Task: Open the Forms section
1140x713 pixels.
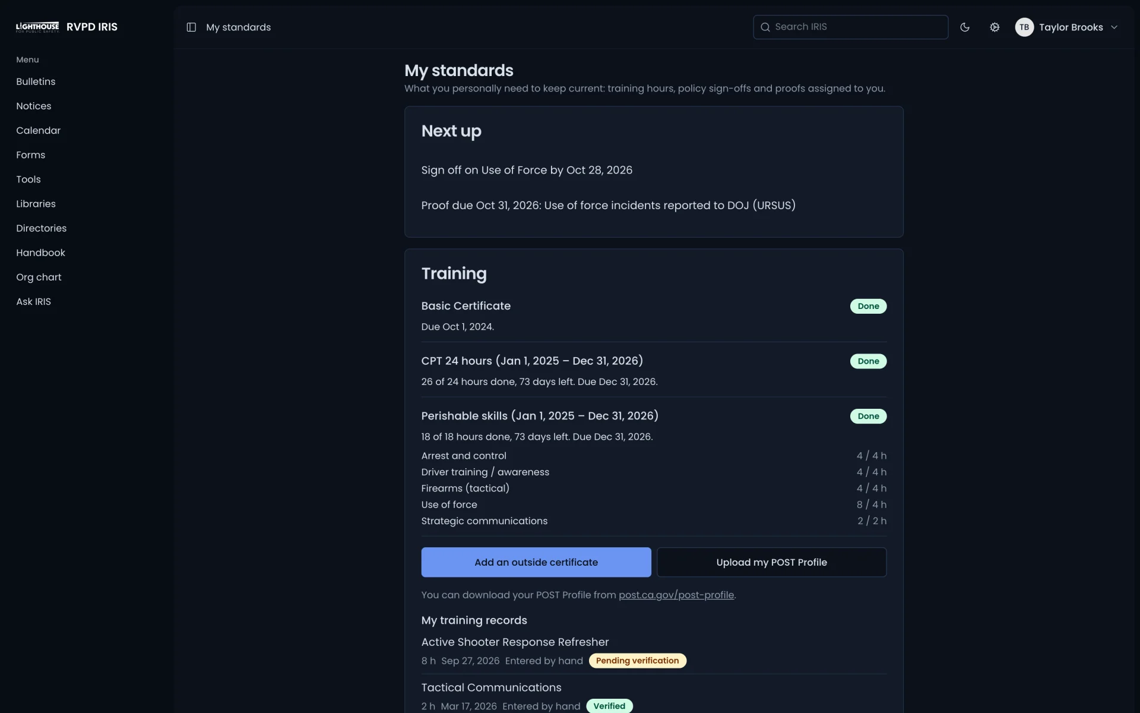Action: click(x=31, y=154)
